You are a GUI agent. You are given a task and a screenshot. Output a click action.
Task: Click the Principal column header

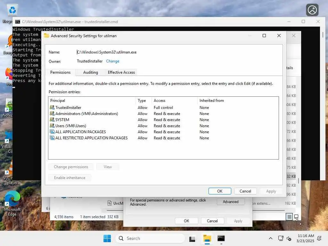pyautogui.click(x=92, y=101)
